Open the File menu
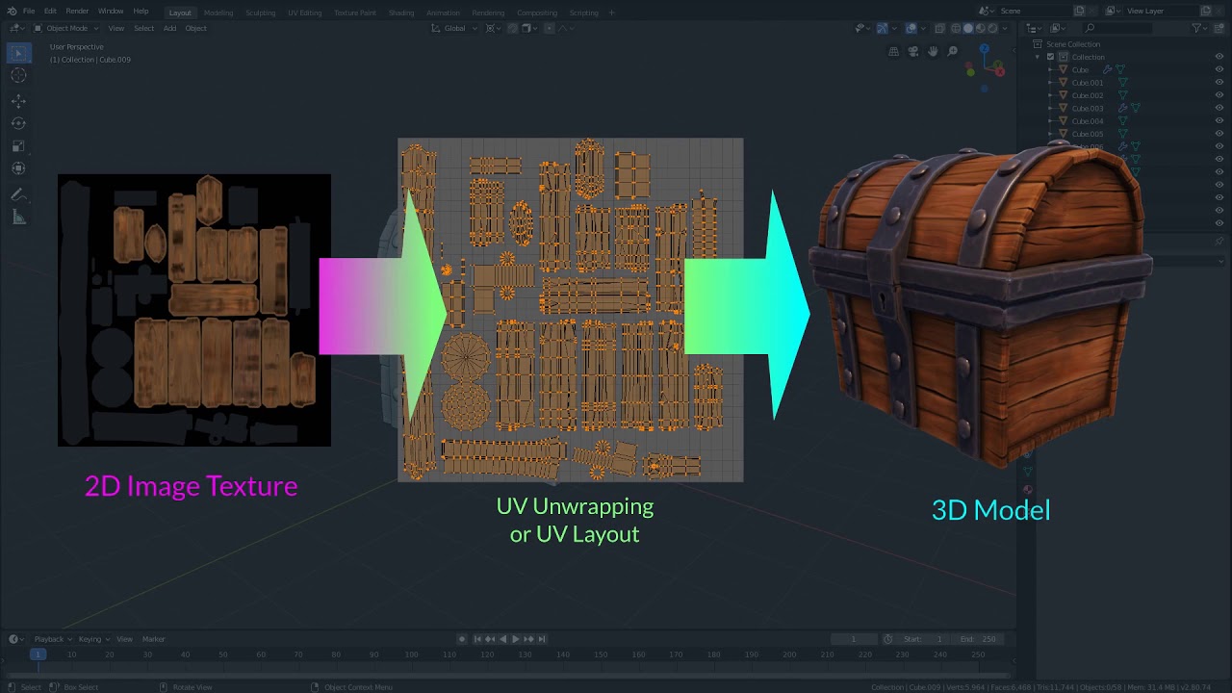The image size is (1232, 693). (x=29, y=11)
